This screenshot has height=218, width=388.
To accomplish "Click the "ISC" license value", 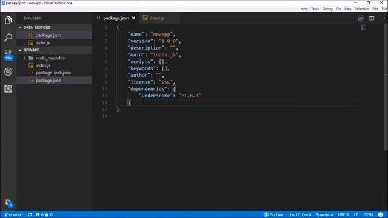I will click(x=166, y=82).
